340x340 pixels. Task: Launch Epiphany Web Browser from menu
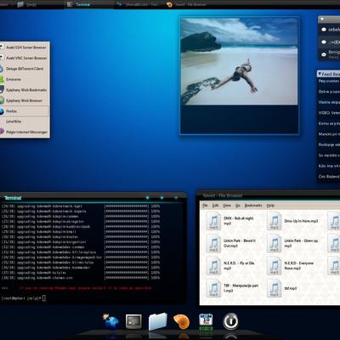[x=25, y=100]
